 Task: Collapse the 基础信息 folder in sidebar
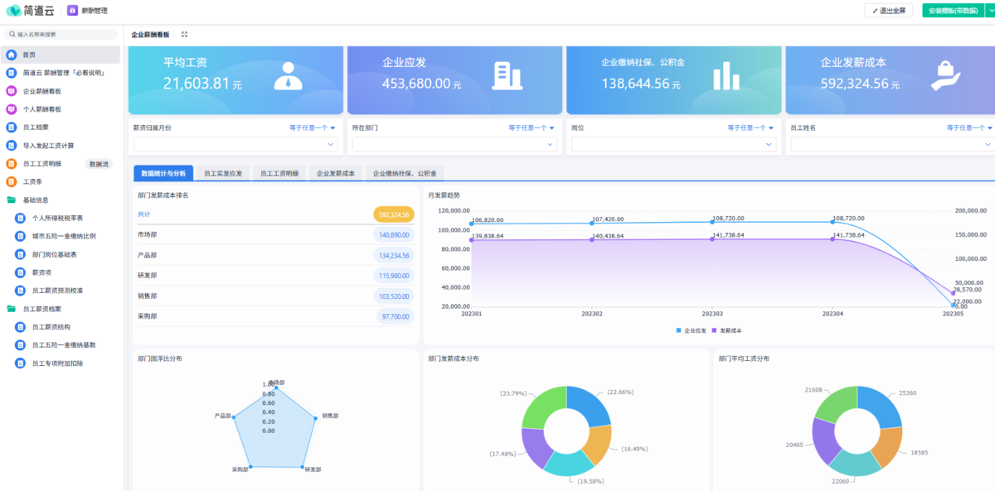pyautogui.click(x=12, y=200)
